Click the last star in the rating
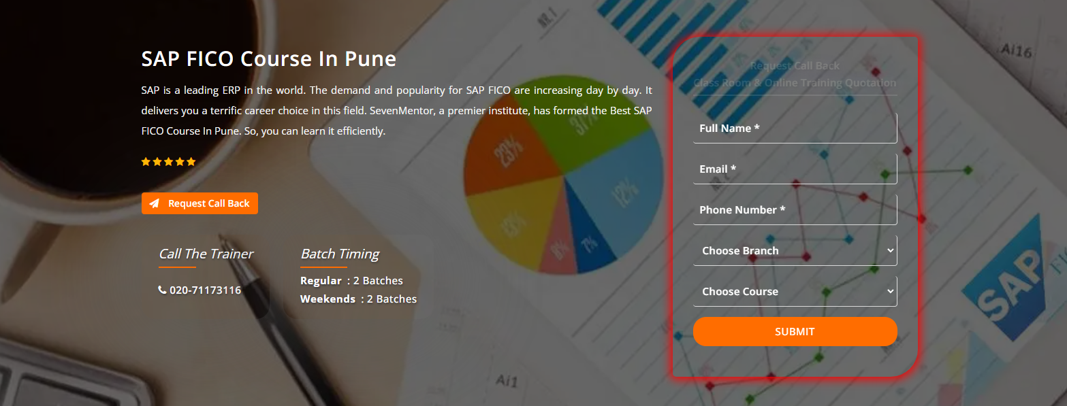Screen dimensions: 1067x406 tap(191, 162)
